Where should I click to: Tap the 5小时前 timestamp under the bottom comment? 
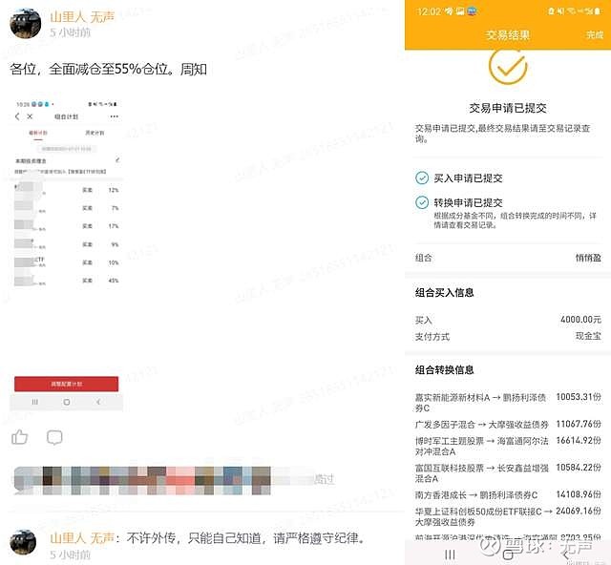click(70, 555)
